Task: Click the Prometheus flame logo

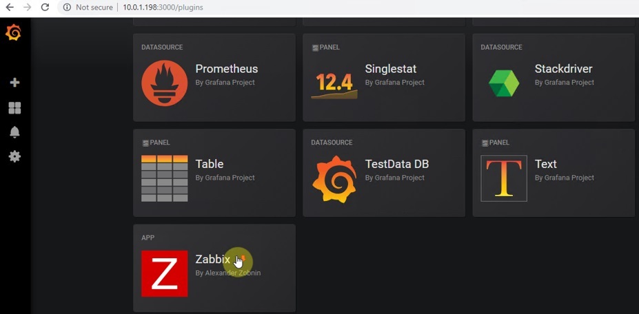Action: [x=164, y=83]
